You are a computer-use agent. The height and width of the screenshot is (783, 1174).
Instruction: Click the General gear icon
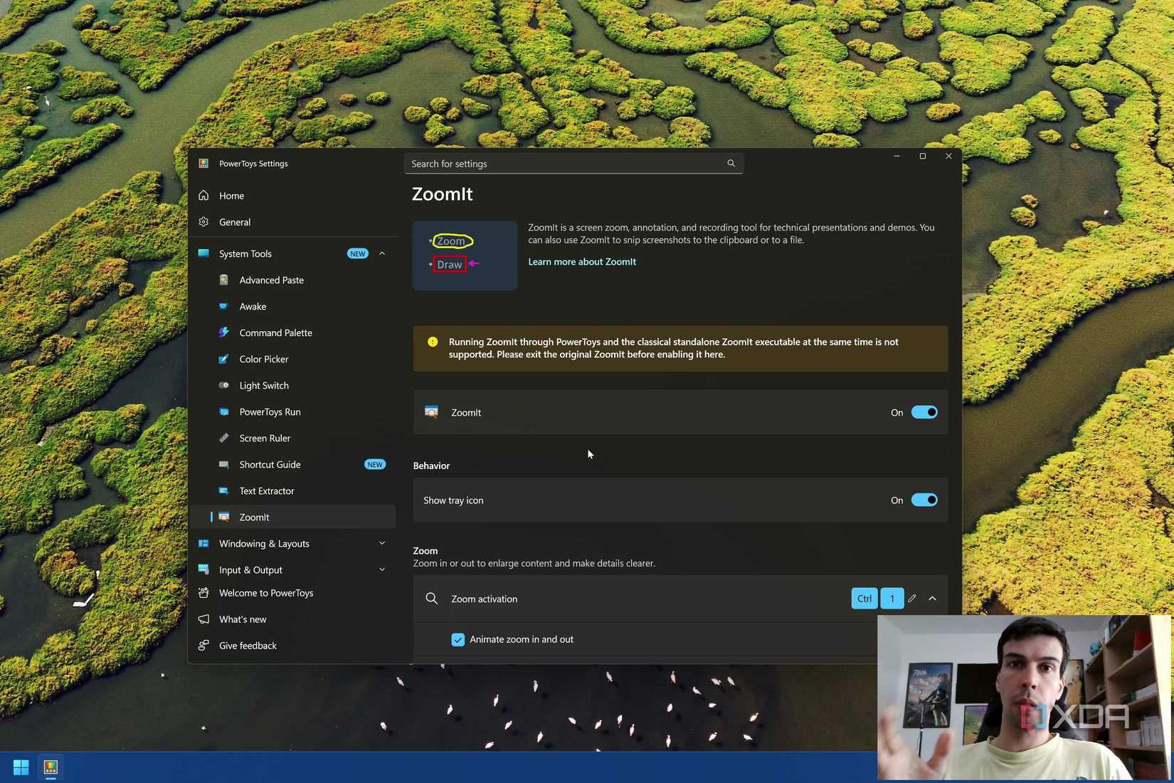click(x=203, y=222)
